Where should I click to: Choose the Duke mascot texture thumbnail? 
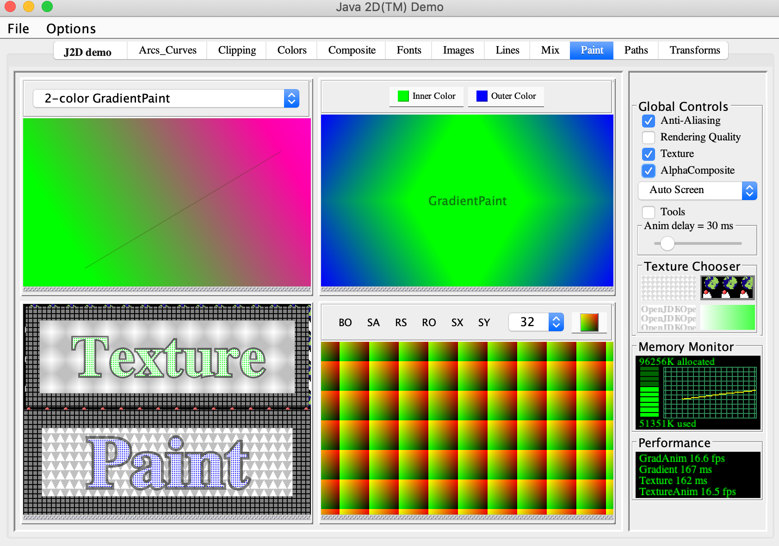[728, 288]
